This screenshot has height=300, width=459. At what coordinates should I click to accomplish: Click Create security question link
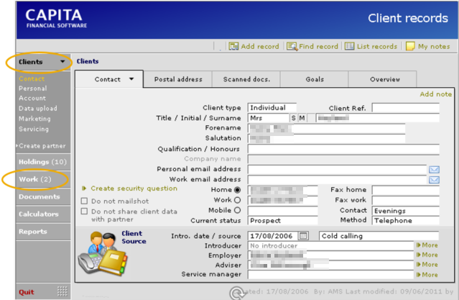coord(134,188)
